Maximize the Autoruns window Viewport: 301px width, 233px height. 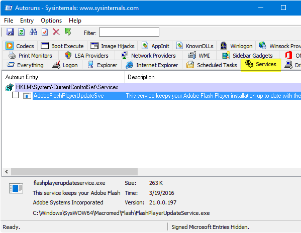[x=283, y=8]
